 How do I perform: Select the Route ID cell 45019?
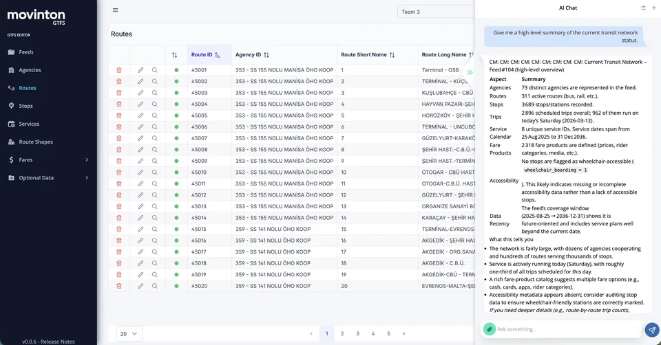coord(199,275)
